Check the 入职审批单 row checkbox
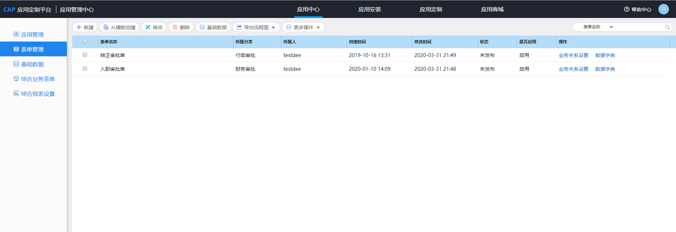 (85, 68)
